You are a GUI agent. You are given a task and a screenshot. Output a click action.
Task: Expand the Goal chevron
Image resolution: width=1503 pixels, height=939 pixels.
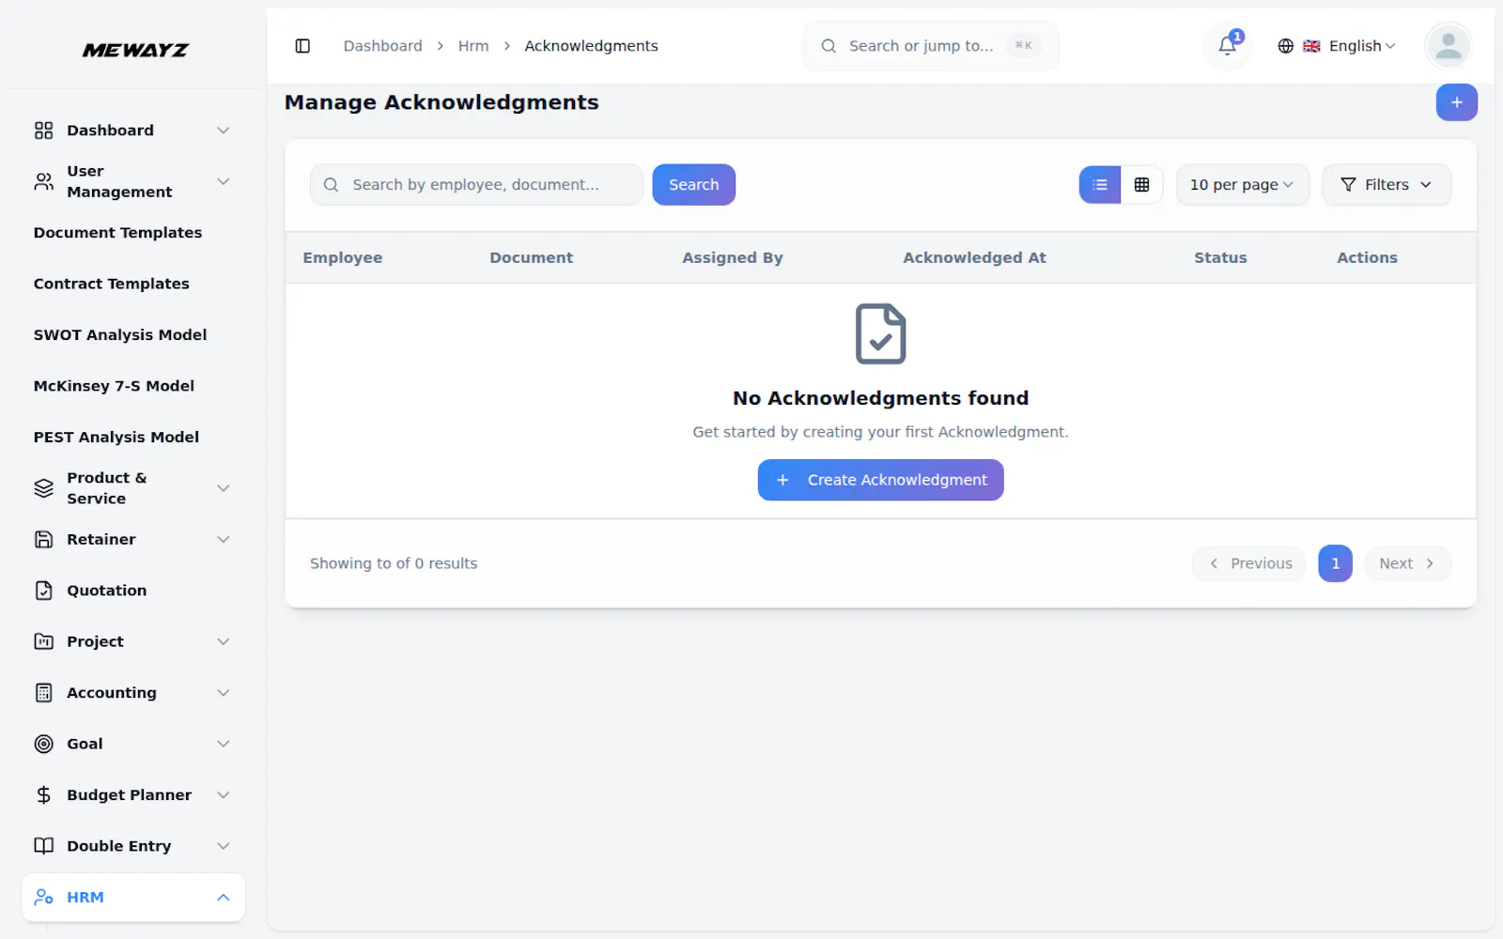pos(224,744)
